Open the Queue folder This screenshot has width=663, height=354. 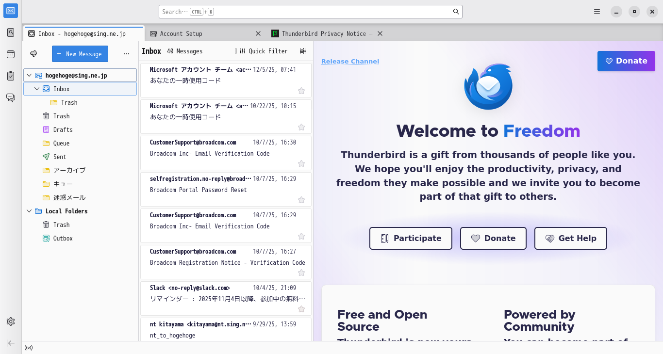coord(80,144)
